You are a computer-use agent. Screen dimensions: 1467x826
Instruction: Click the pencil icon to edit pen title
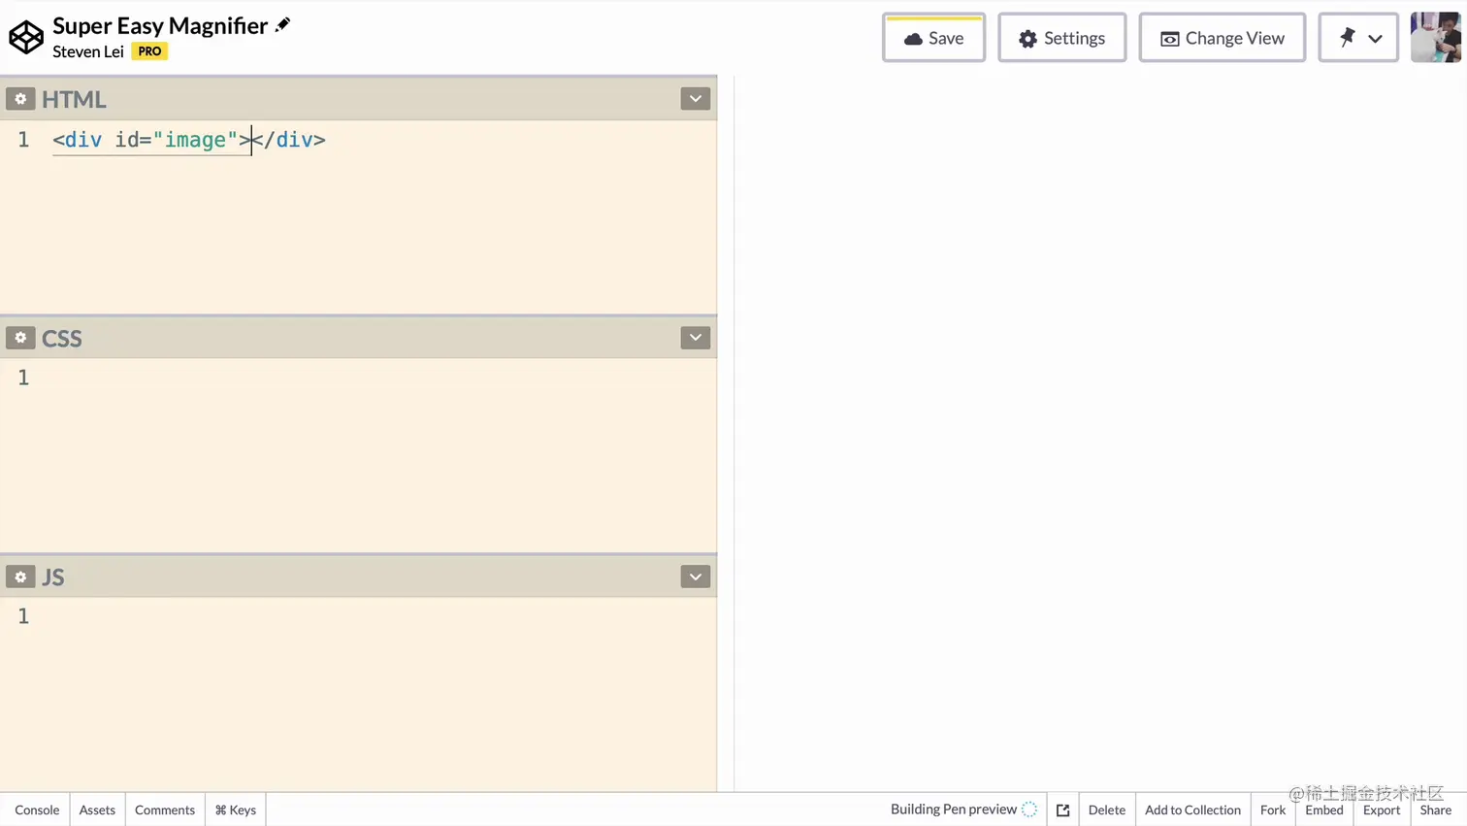point(282,25)
